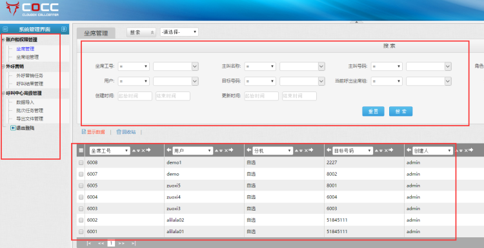Open 批次任务管理 in sidebar
The width and height of the screenshot is (484, 248).
tap(30, 110)
